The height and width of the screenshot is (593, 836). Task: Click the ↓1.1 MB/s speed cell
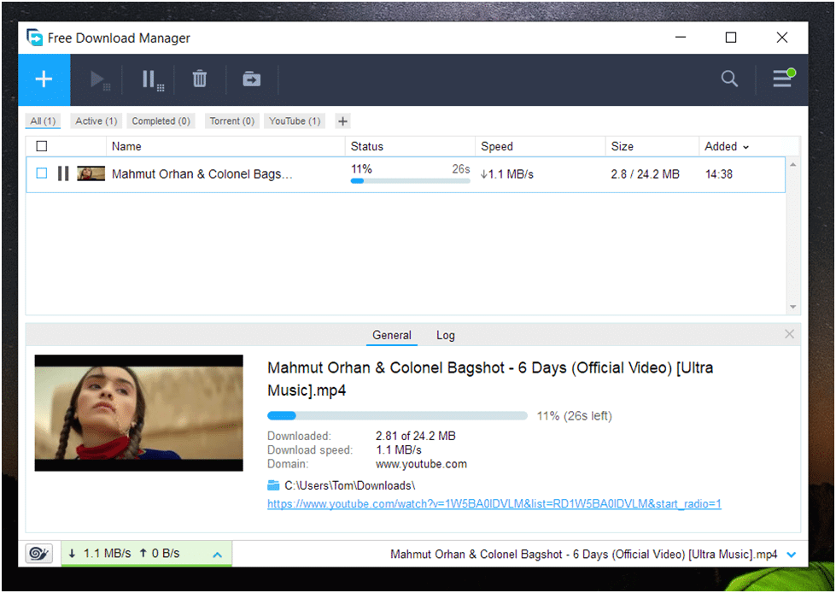[x=506, y=173]
